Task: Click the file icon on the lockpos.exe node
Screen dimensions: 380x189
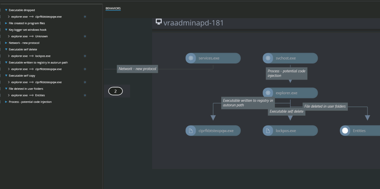Action: 268,131
